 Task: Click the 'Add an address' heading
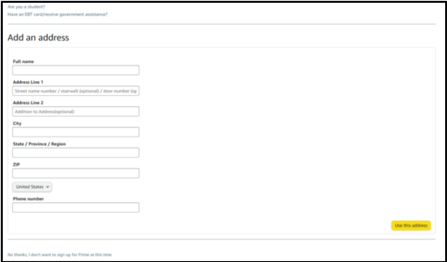point(38,38)
